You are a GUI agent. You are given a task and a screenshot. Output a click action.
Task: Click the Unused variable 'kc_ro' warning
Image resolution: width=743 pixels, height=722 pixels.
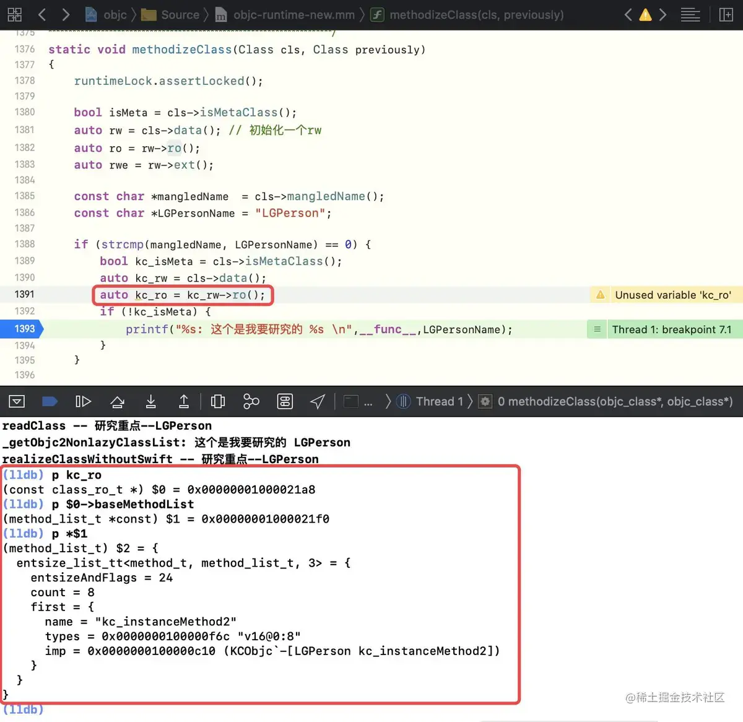(x=666, y=295)
